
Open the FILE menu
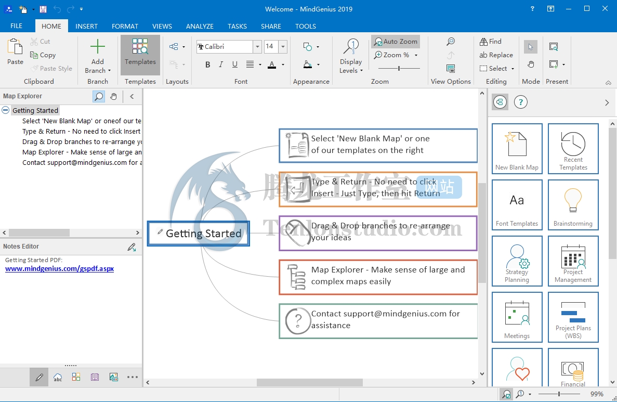[x=16, y=26]
